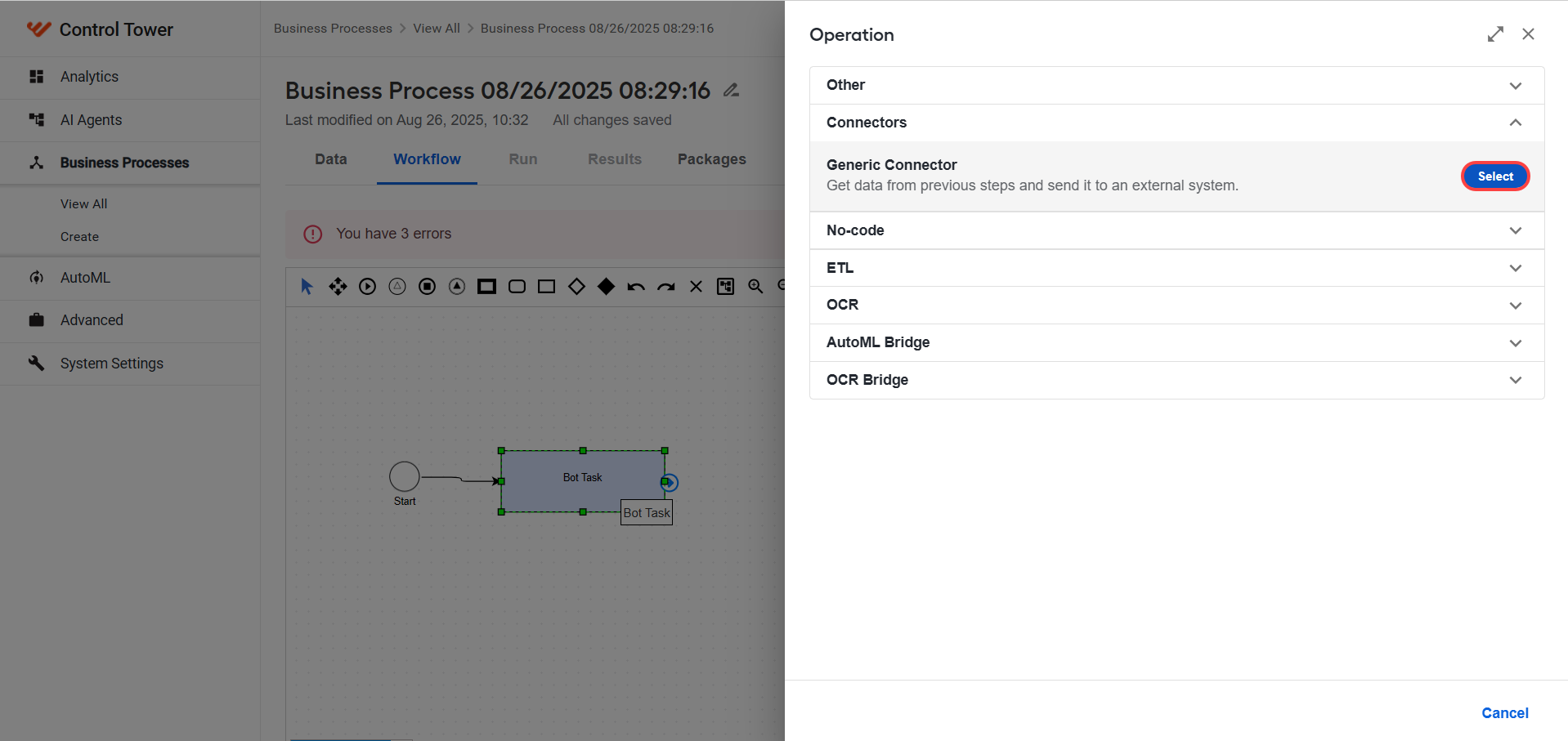Cancel the Operation panel
Image resolution: width=1568 pixels, height=741 pixels.
click(1504, 713)
